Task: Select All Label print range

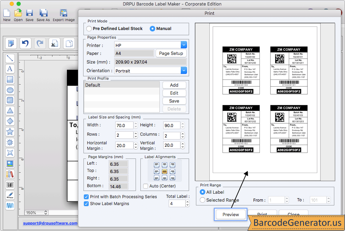Action: coord(203,192)
